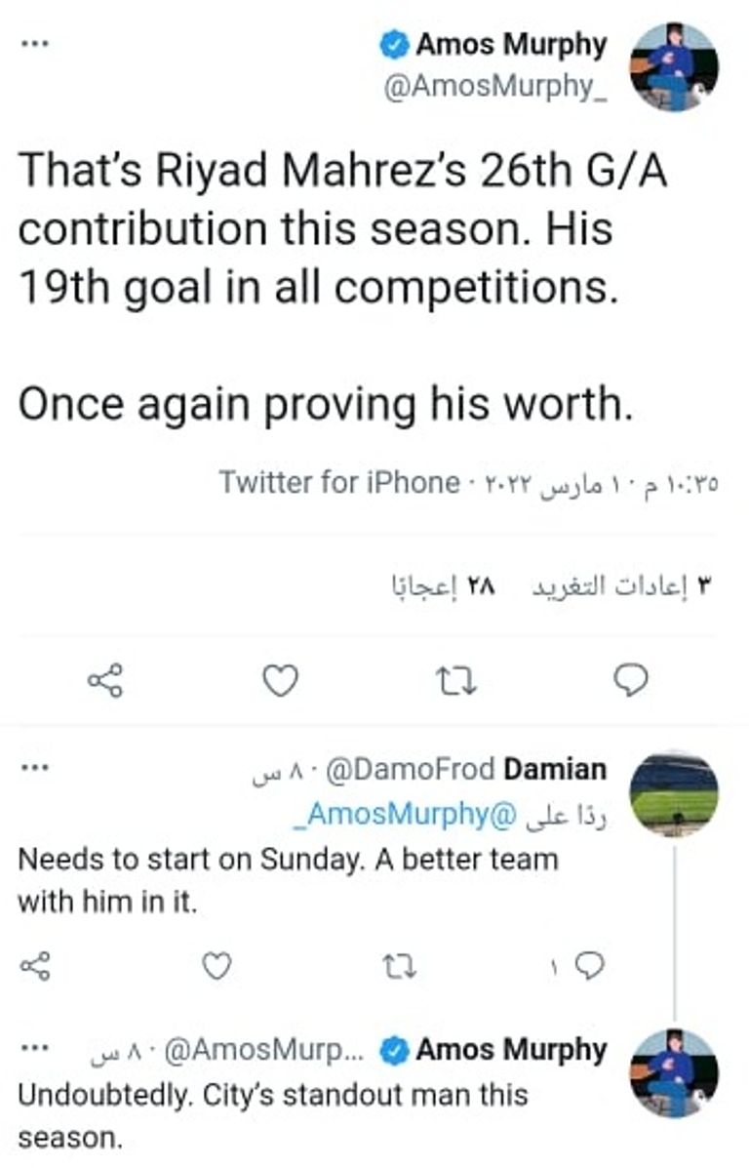Open Amos Murphy's profile picture at top

(674, 66)
